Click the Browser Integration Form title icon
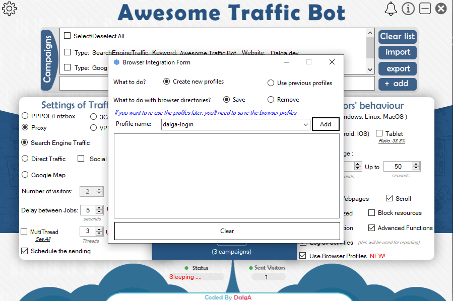The image size is (453, 301). tap(117, 62)
